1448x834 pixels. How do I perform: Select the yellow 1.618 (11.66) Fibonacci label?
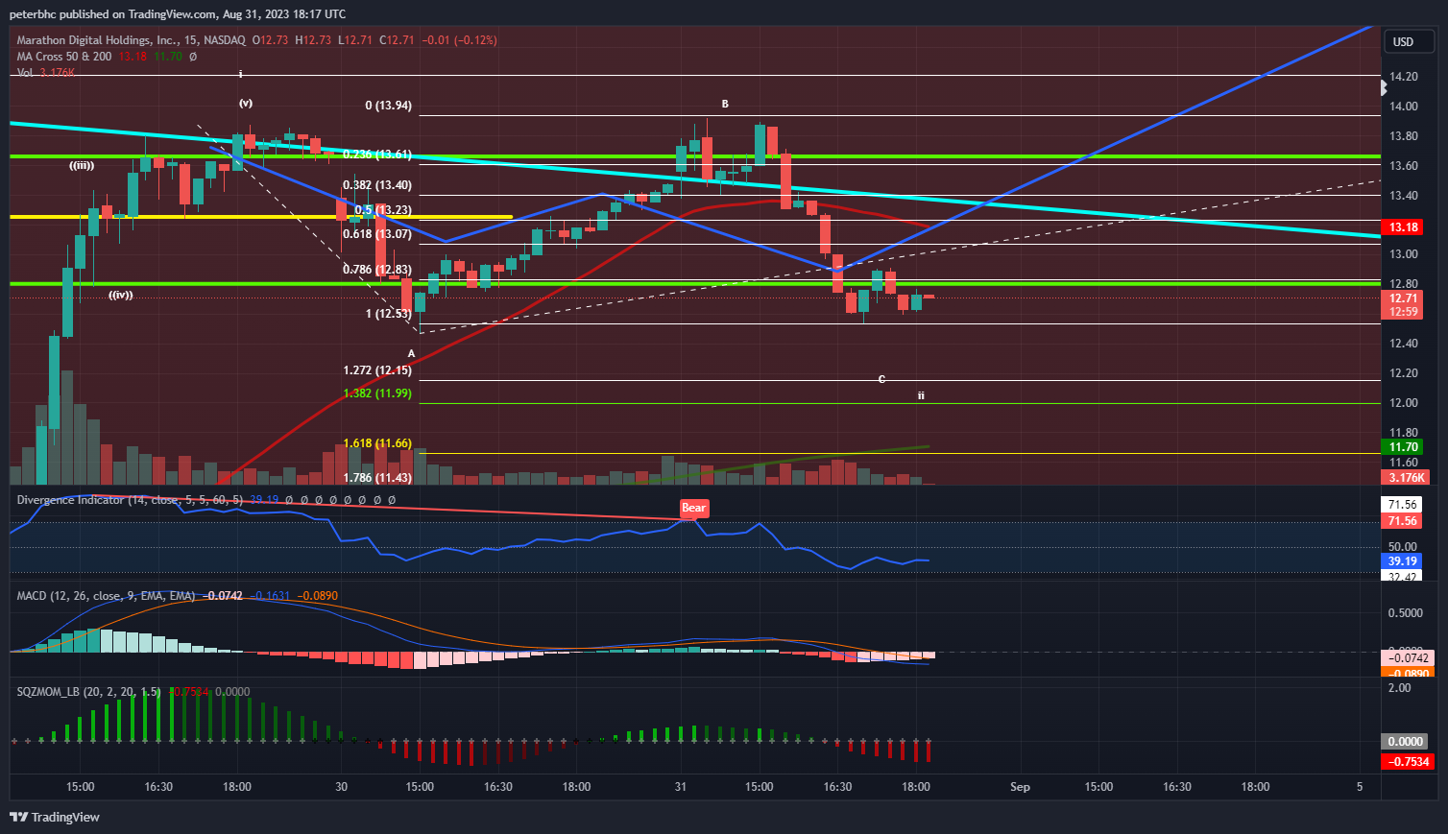(377, 443)
